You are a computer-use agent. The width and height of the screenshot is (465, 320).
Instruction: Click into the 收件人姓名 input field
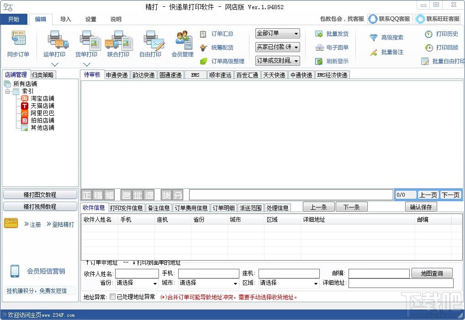tap(137, 274)
